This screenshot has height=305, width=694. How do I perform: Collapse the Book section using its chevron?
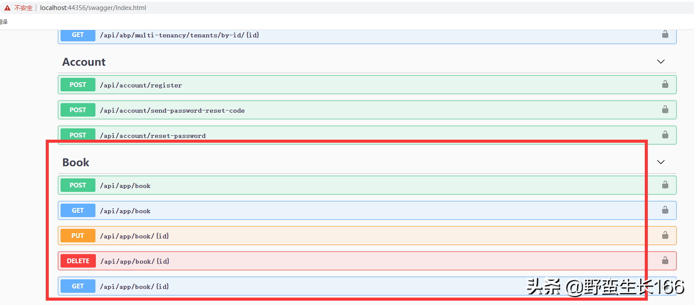(660, 162)
